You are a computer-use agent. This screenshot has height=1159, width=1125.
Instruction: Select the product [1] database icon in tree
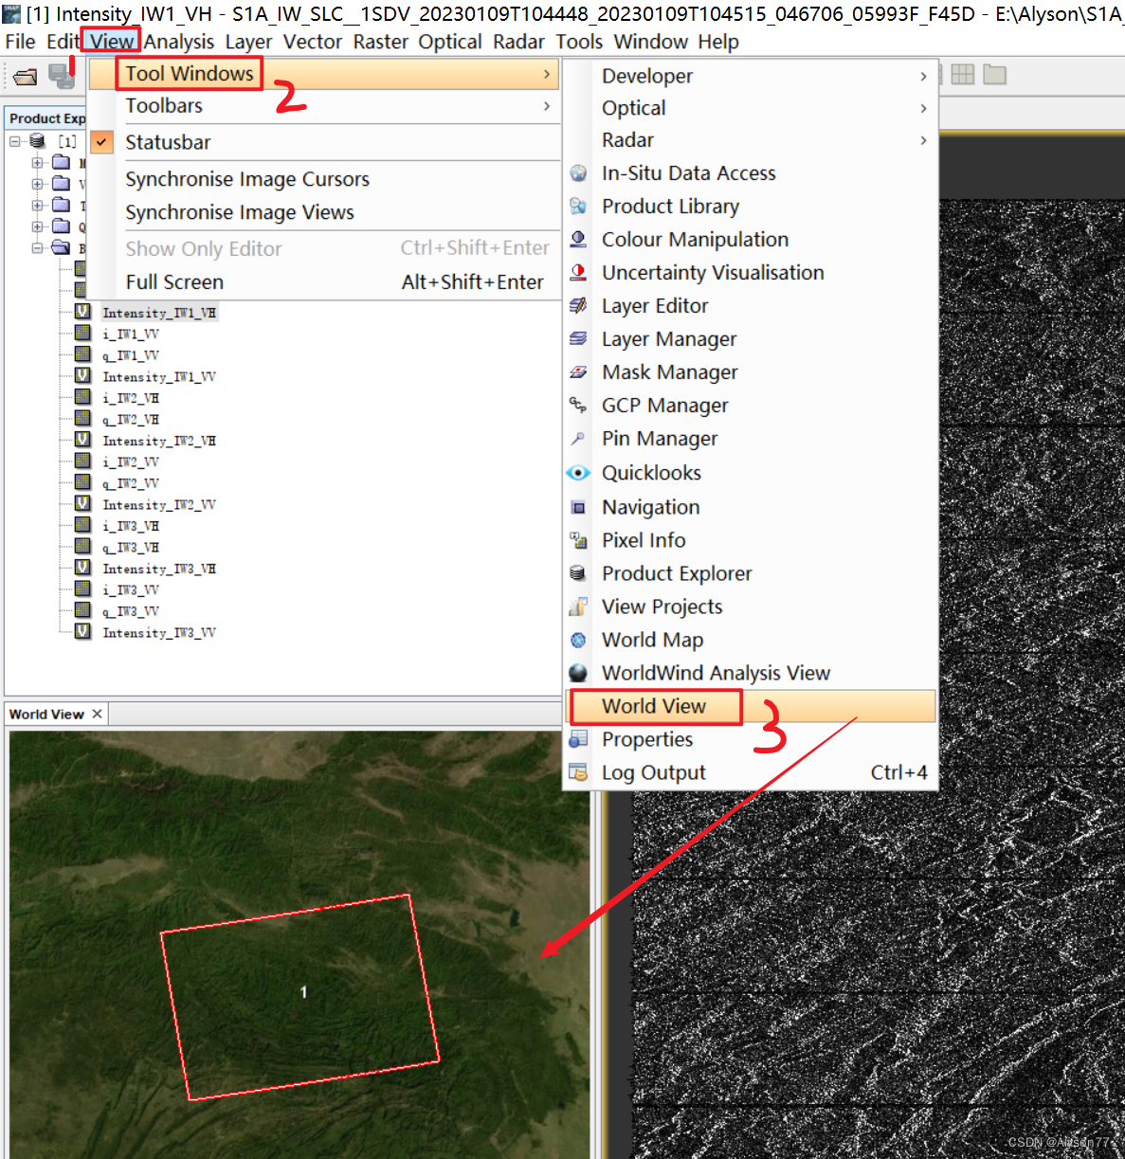(x=38, y=141)
